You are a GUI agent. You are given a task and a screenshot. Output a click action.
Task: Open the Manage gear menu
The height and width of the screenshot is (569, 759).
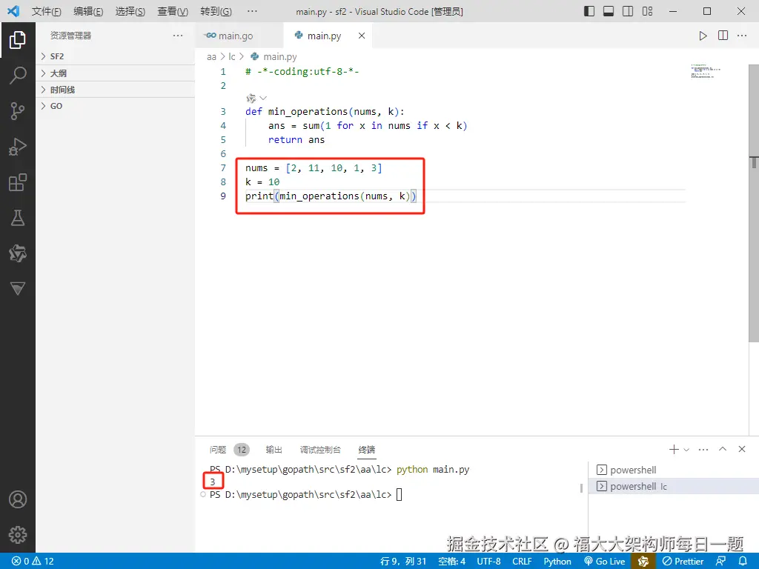[x=18, y=535]
